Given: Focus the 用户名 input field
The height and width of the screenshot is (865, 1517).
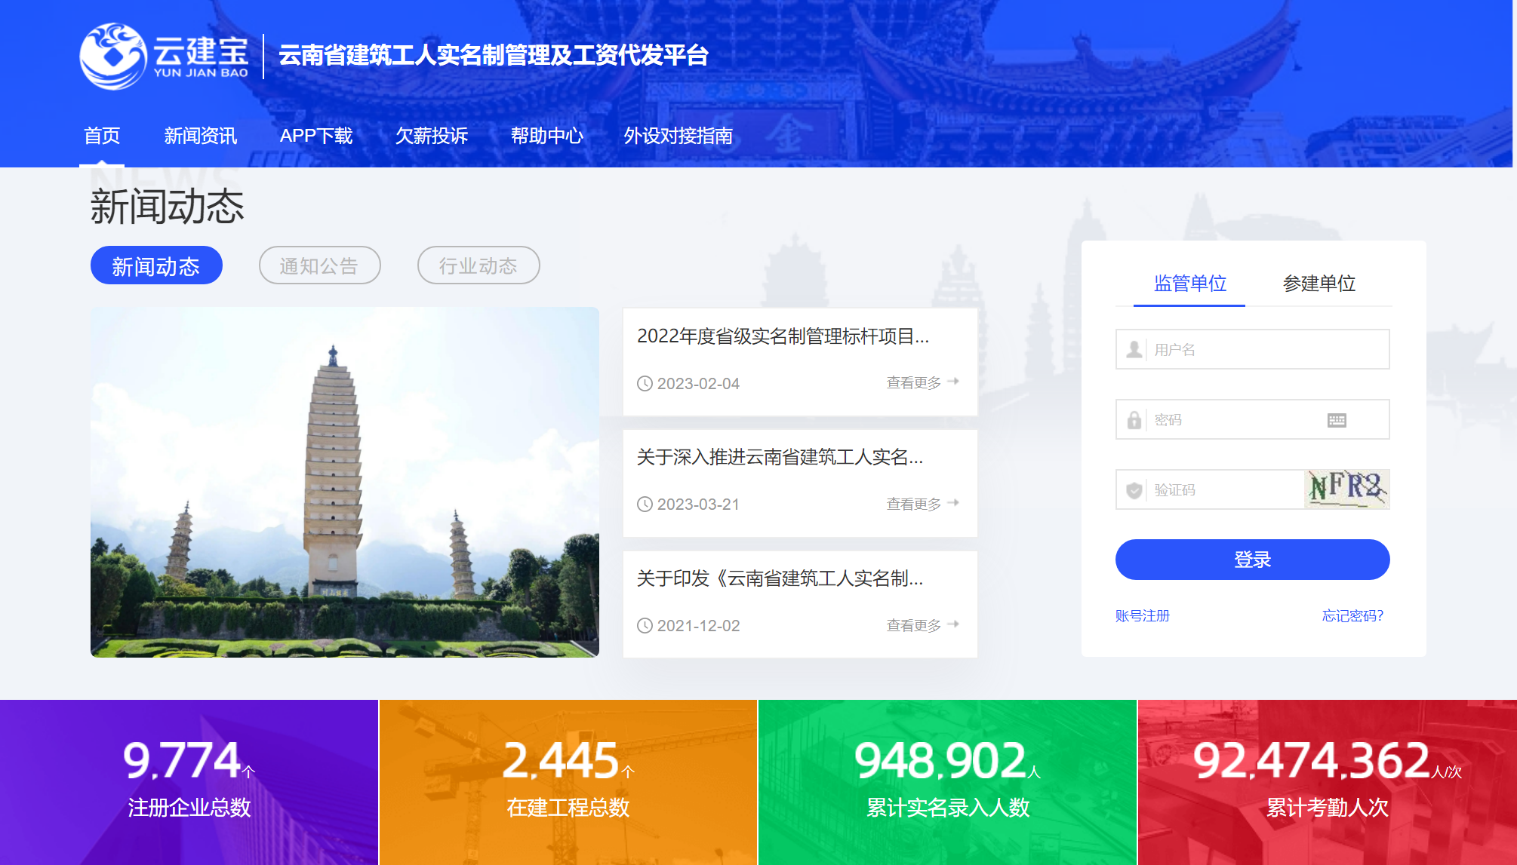Looking at the screenshot, I should [x=1266, y=349].
